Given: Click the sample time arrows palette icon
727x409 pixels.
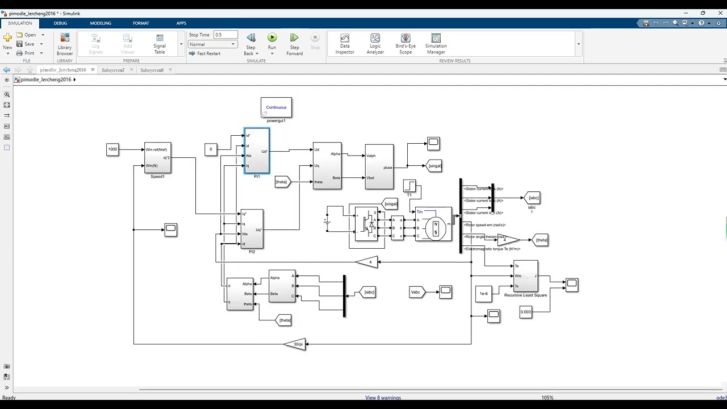Looking at the screenshot, I should pos(7,115).
